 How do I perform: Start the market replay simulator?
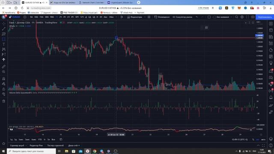[x=182, y=17]
